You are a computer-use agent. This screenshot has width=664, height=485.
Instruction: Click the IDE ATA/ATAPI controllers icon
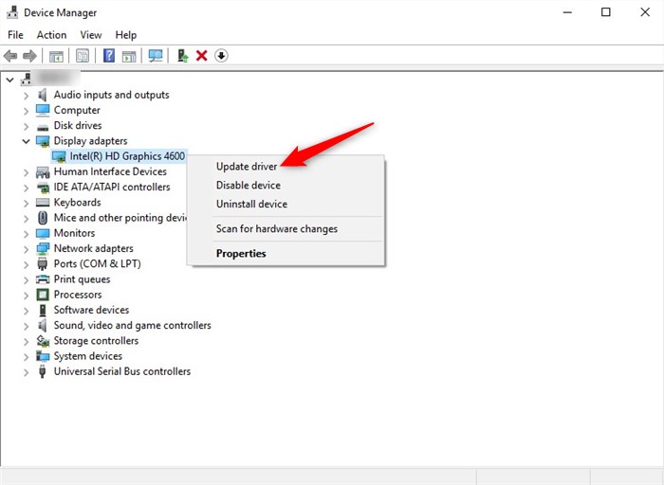(43, 188)
